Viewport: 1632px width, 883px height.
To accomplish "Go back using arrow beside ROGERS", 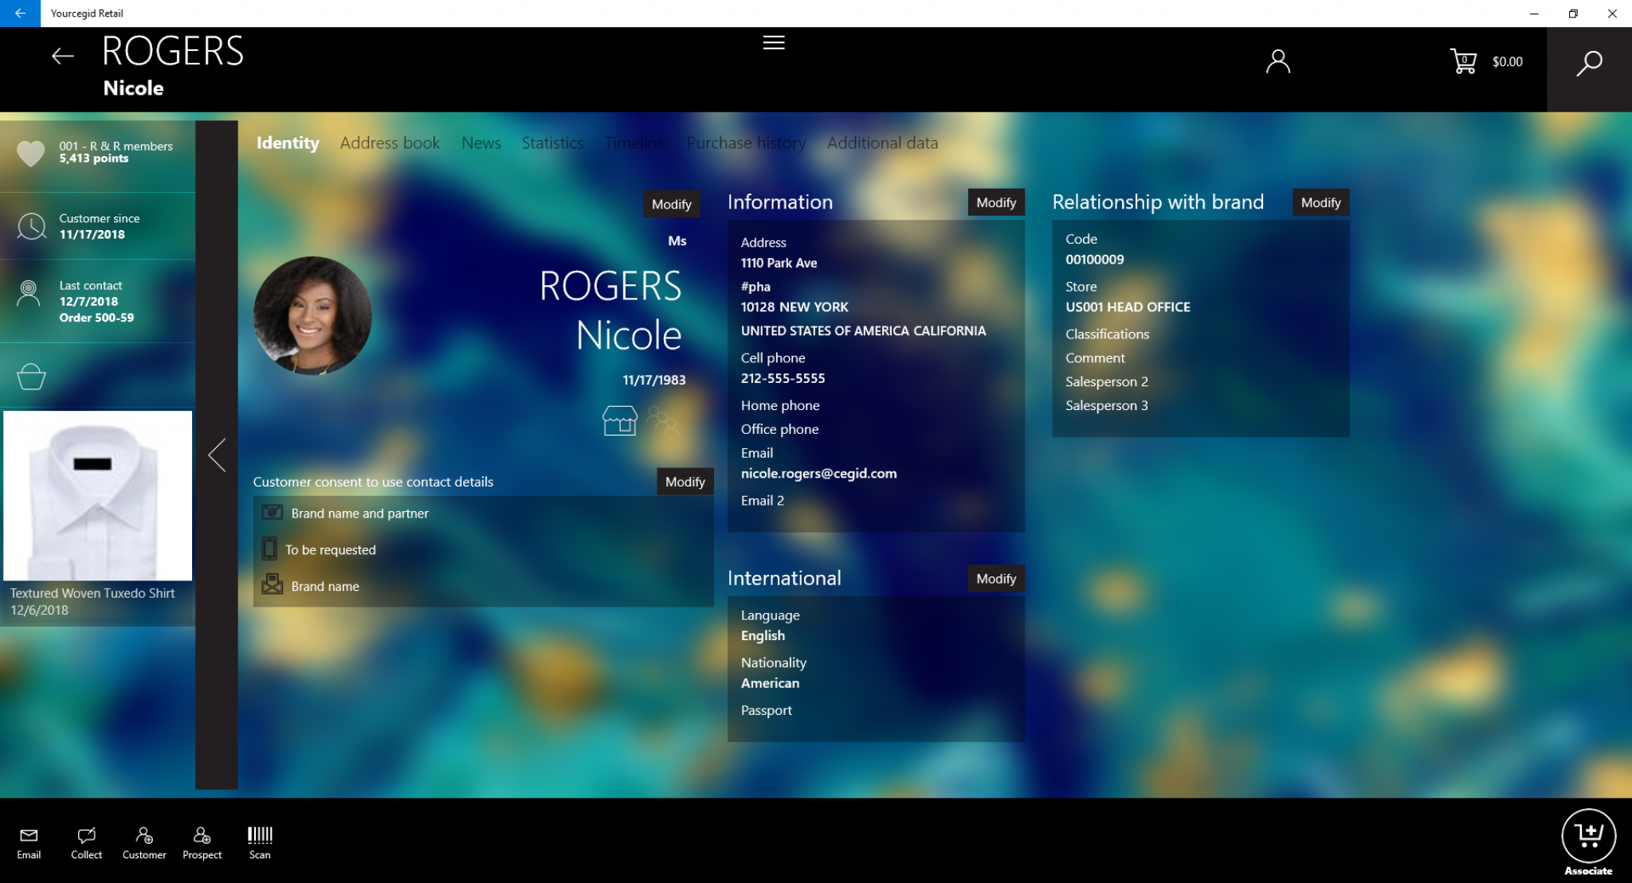I will 62,56.
